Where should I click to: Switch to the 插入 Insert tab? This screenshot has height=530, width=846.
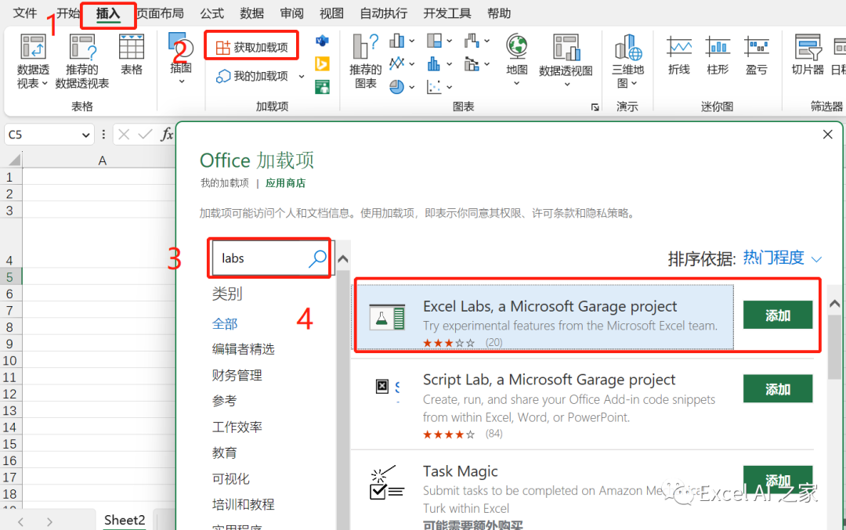108,13
